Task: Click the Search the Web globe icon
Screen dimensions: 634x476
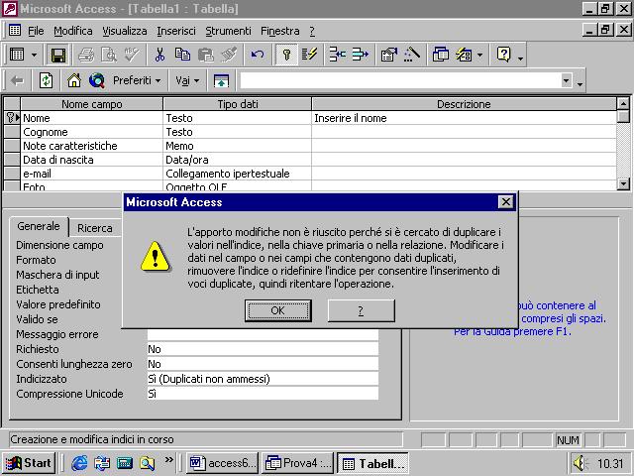Action: click(x=97, y=80)
